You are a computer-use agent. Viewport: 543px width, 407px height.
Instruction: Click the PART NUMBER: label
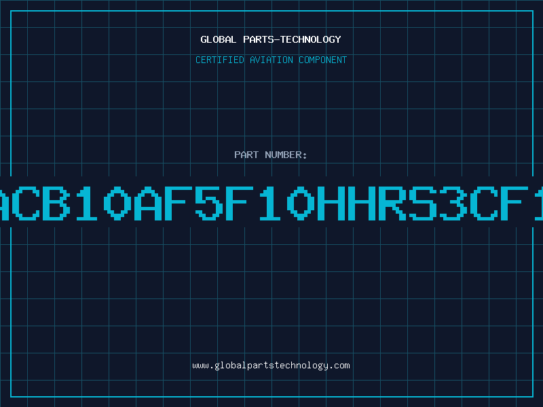coord(271,155)
